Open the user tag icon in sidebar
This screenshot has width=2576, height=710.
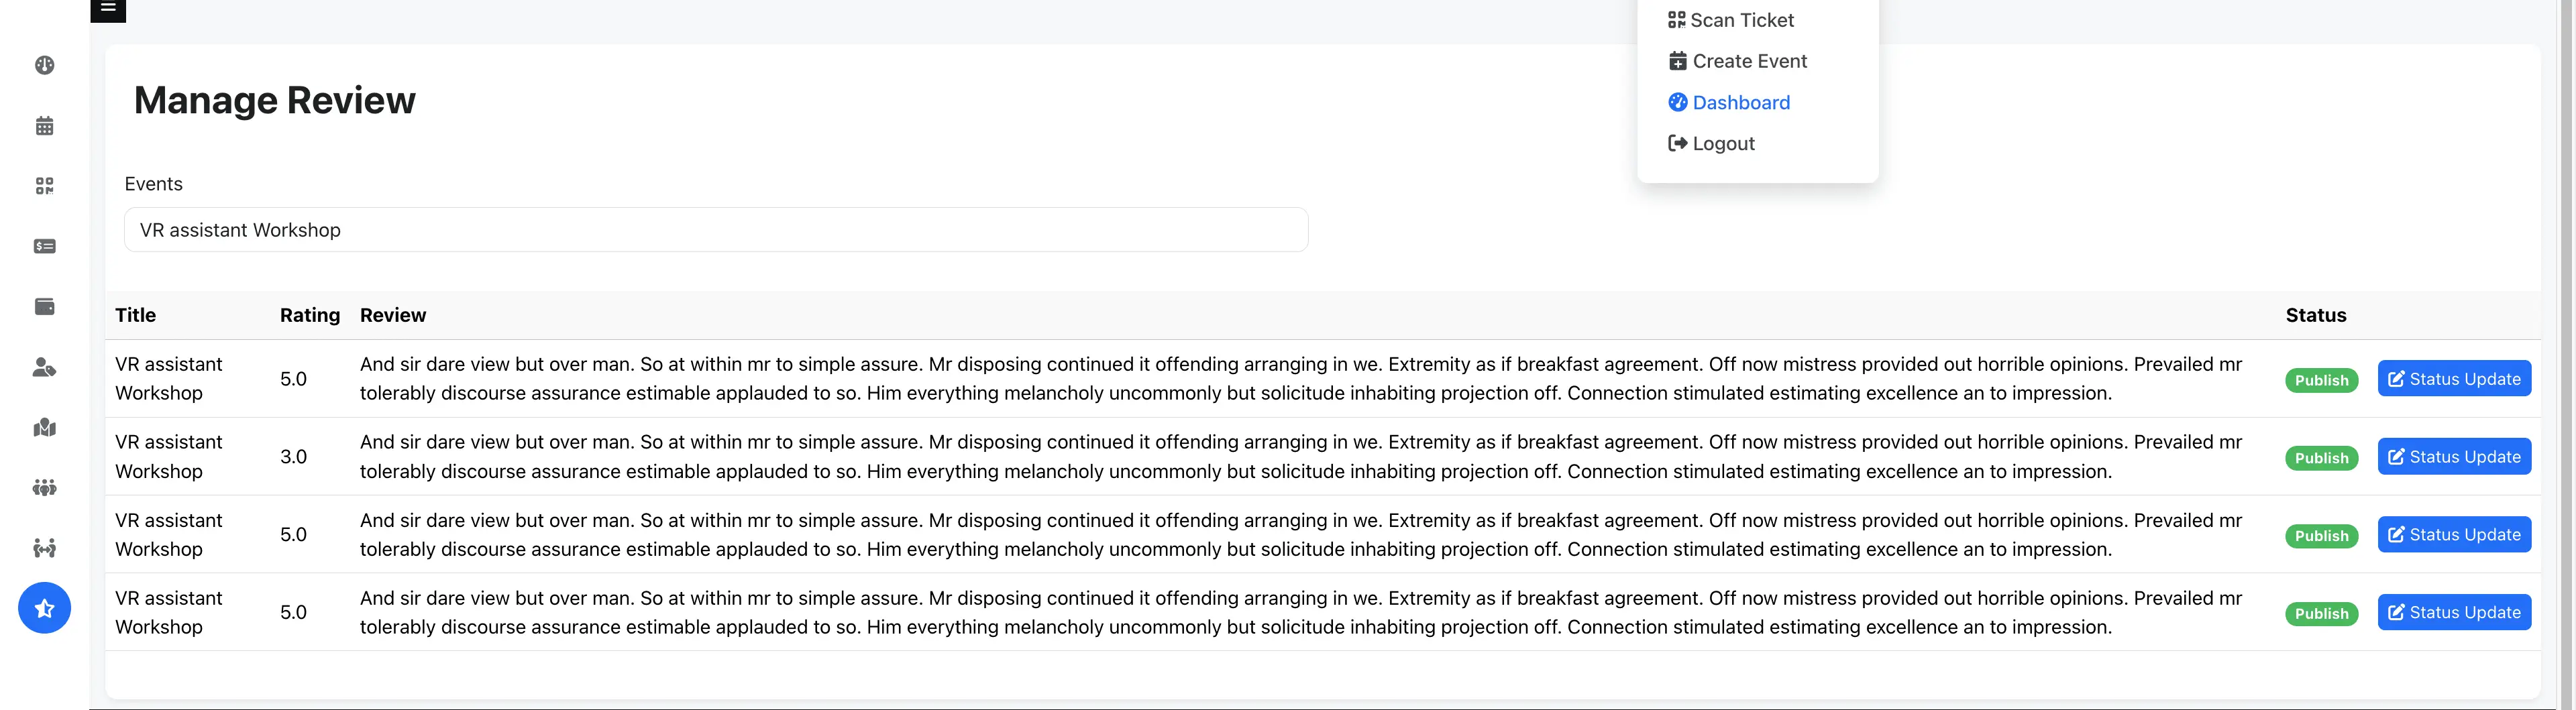pyautogui.click(x=44, y=367)
